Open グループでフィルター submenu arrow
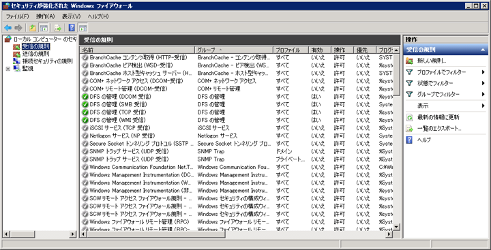This screenshot has height=250, width=491. point(483,94)
